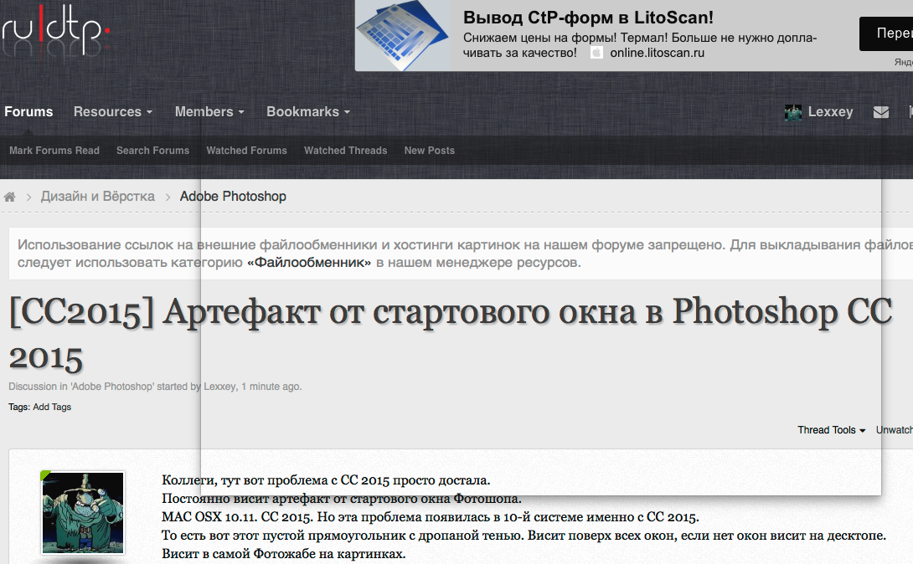Follow the «Файлообменник» link in the notice

coord(309,263)
